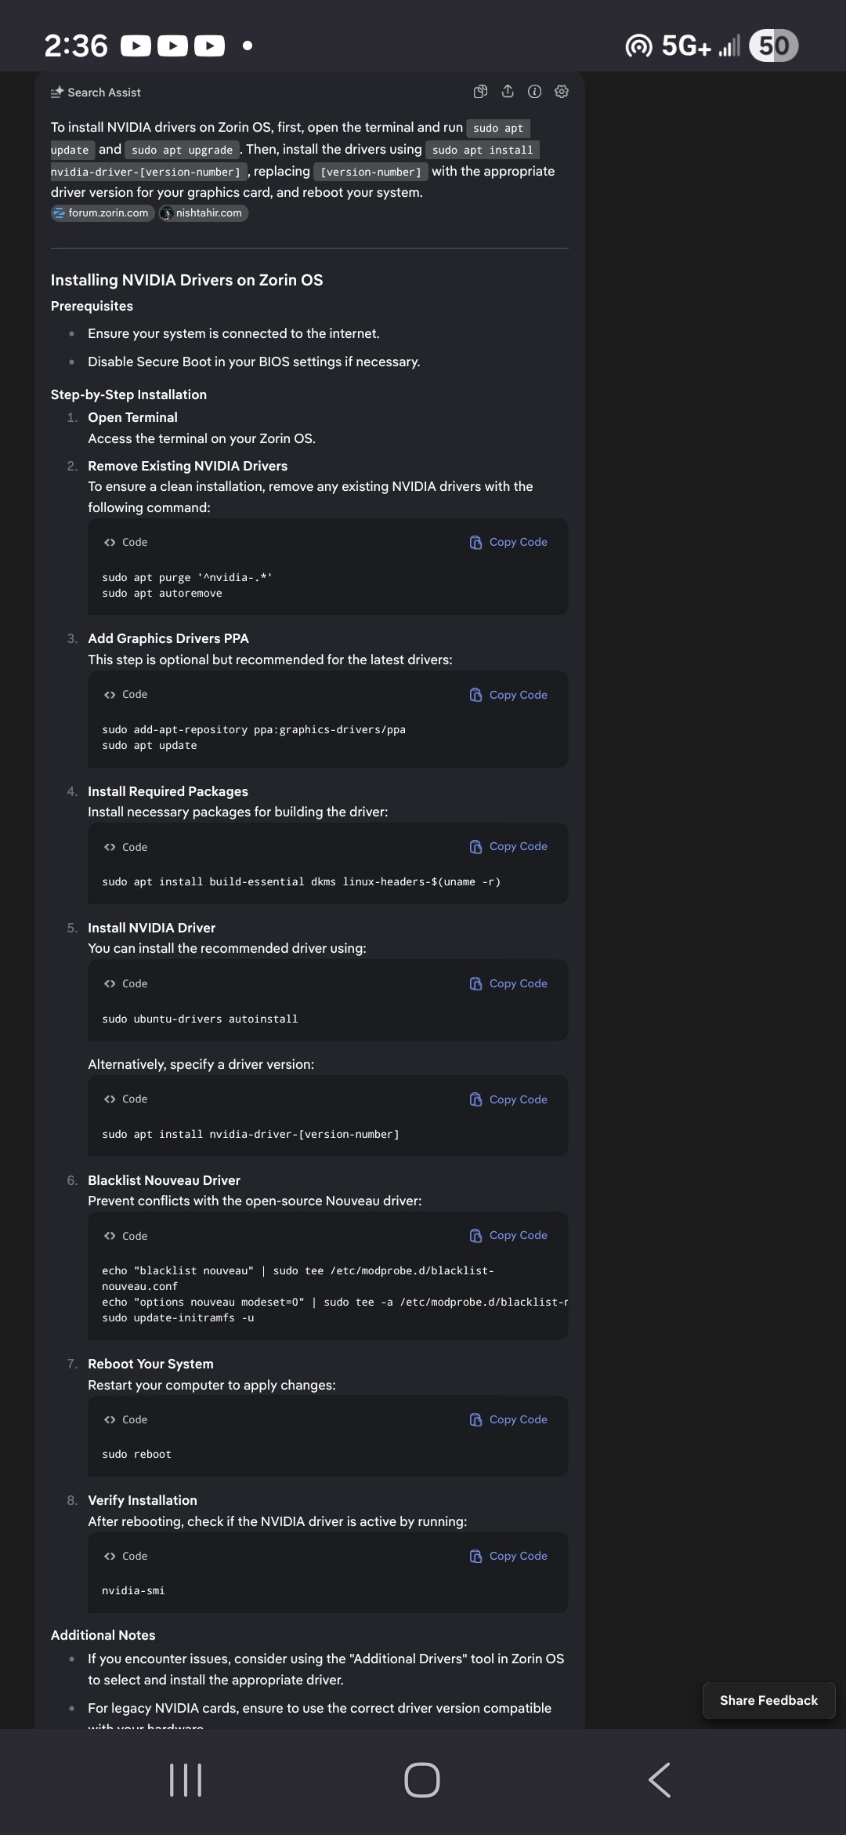Copy Code for nvidia-smi command
Image resolution: width=846 pixels, height=1835 pixels.
tap(508, 1556)
